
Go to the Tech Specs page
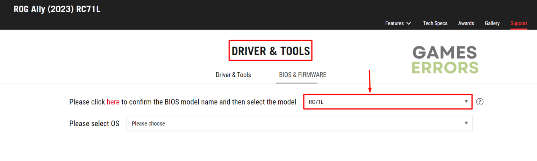[435, 23]
